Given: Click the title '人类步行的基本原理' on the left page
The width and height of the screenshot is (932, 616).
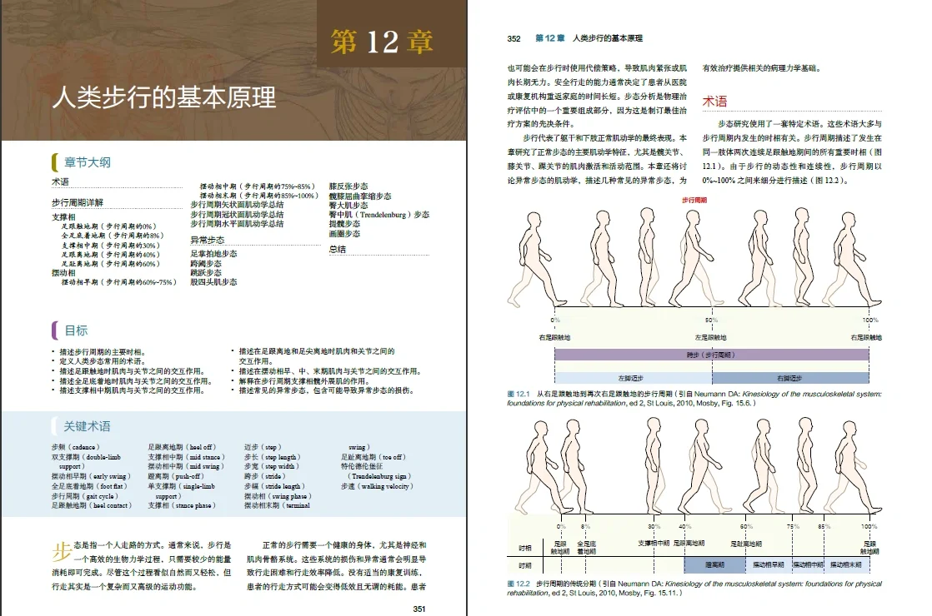Looking at the screenshot, I should [164, 97].
